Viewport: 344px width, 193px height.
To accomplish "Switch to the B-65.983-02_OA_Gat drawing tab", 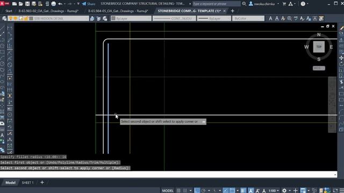I will (48, 11).
